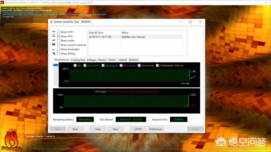Toggle the CPU Core #1 graph checkbox
Screen dimensions: 271x152
click(x=85, y=65)
